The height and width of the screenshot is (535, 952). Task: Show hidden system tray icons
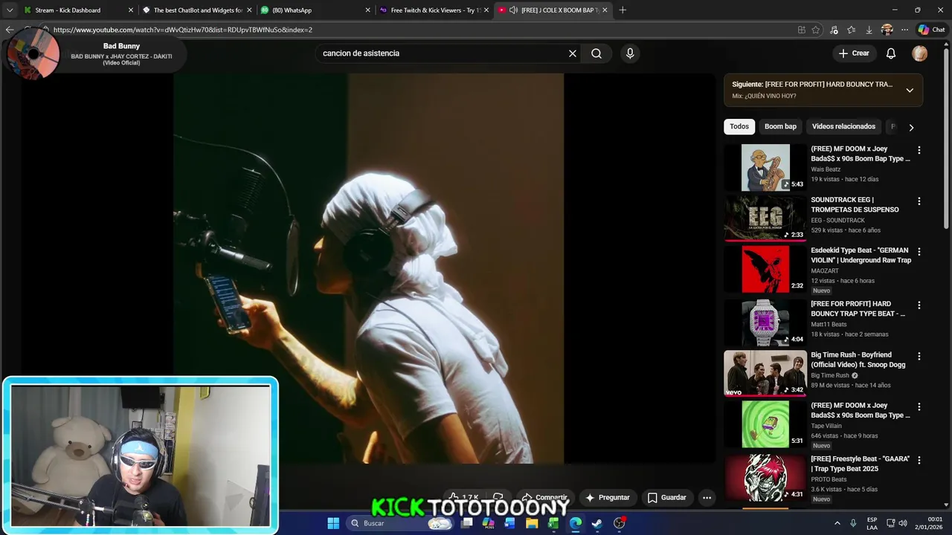point(837,523)
